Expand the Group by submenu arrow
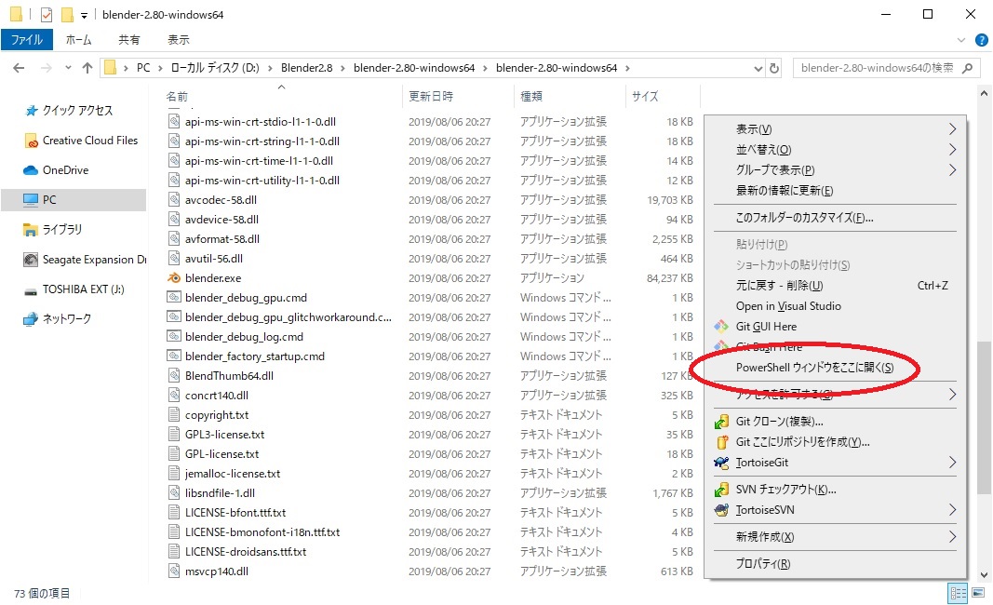 click(x=952, y=169)
